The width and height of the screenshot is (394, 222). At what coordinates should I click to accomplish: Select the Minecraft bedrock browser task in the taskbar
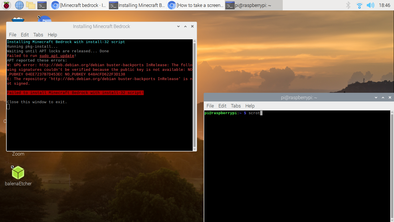(x=78, y=5)
